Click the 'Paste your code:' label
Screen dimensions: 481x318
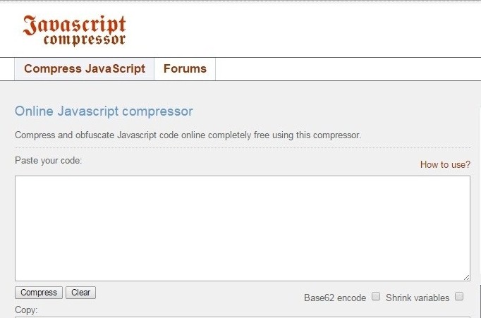click(48, 160)
